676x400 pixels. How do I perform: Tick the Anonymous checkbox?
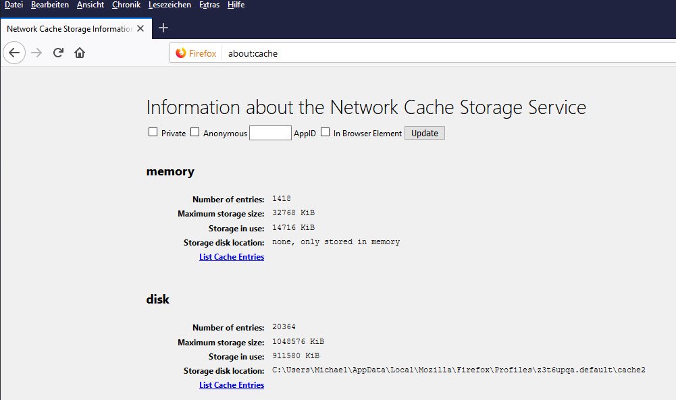pos(194,132)
